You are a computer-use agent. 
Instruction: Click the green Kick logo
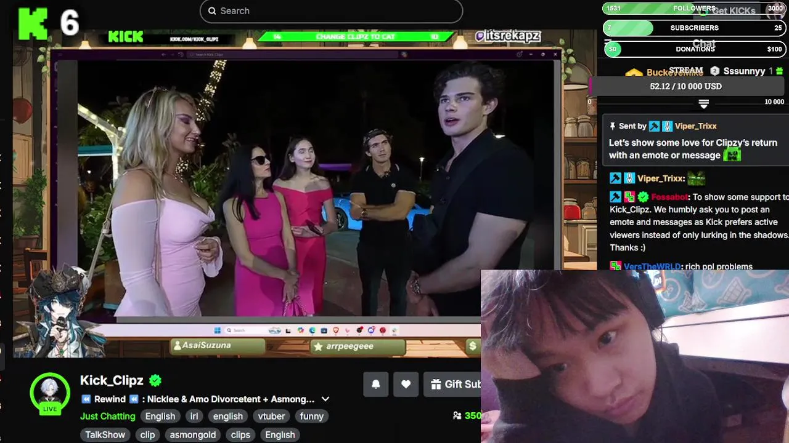click(x=32, y=24)
